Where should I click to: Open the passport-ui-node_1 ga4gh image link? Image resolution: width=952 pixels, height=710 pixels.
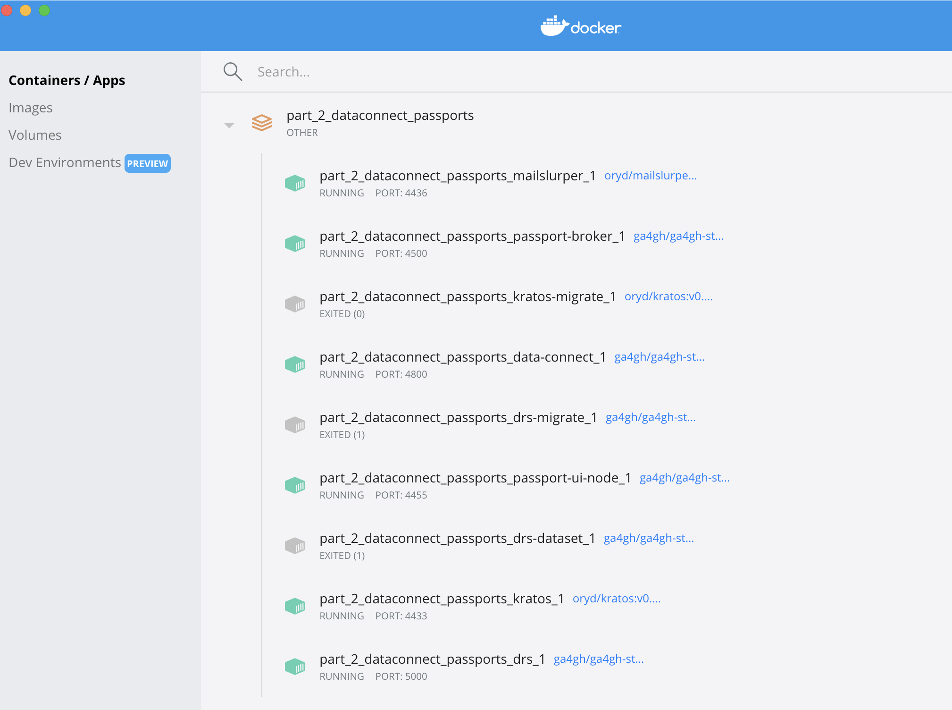pos(685,478)
